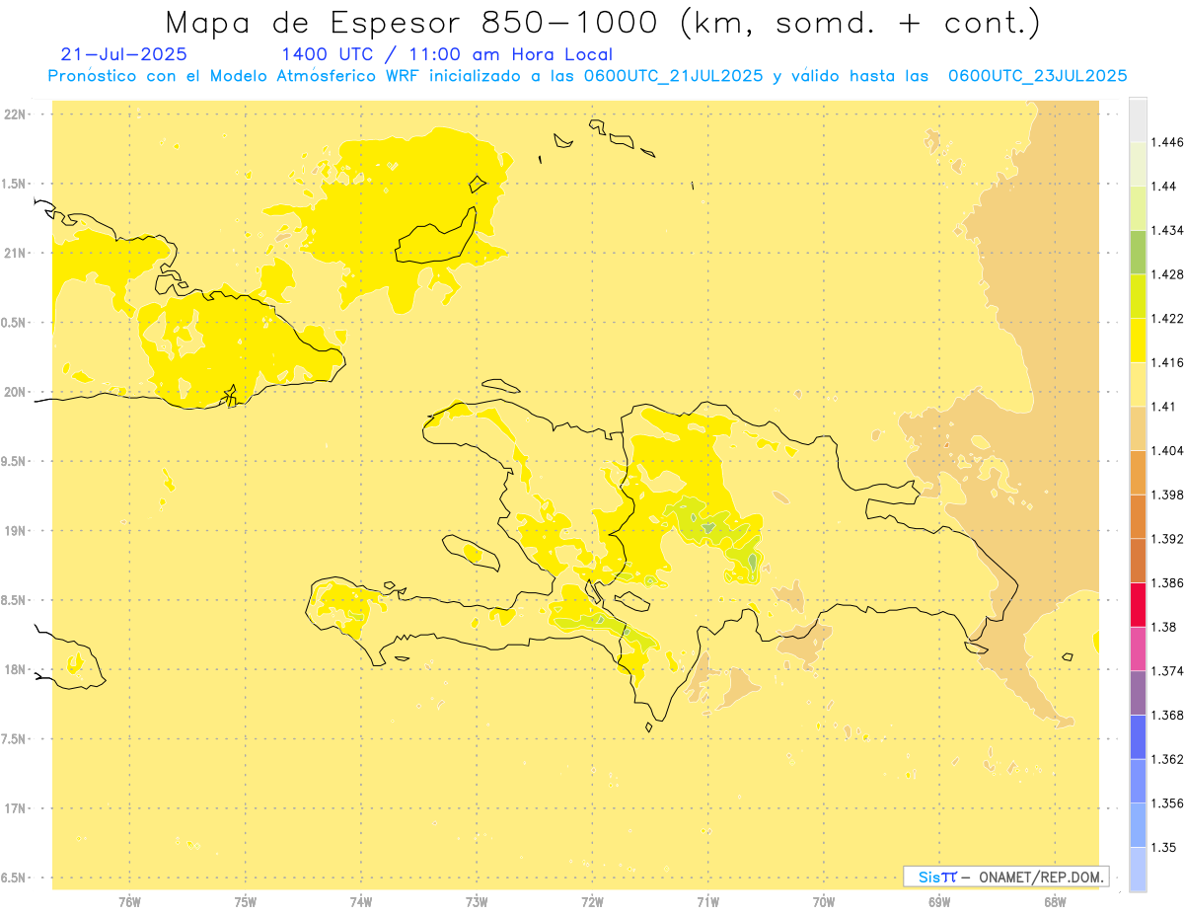Click the green colorbar segment below 1.434
Image resolution: width=1184 pixels, height=915 pixels.
pyautogui.click(x=1138, y=252)
